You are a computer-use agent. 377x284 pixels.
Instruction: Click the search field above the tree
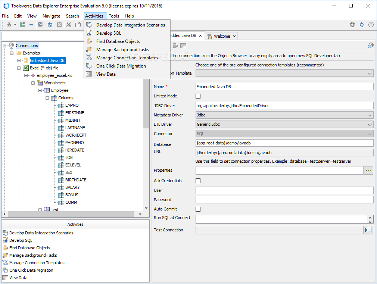tap(43, 36)
